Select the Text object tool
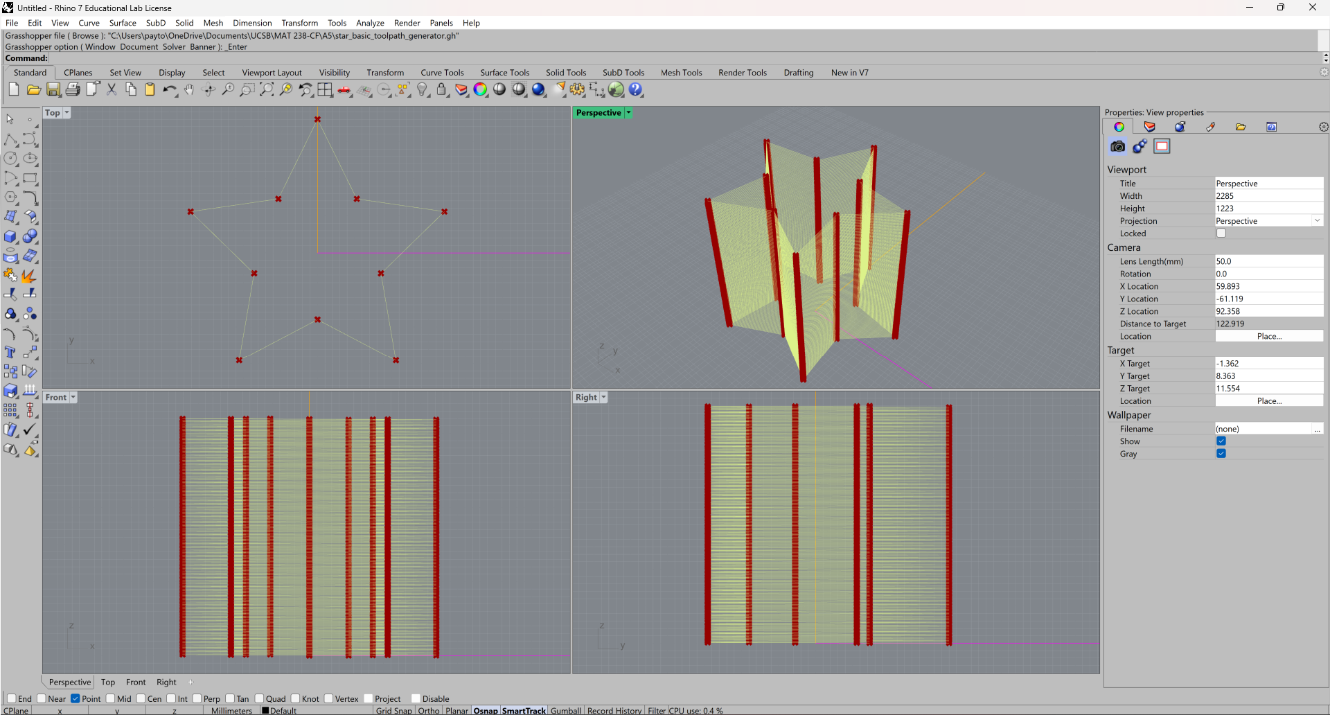This screenshot has height=715, width=1330. pyautogui.click(x=10, y=353)
